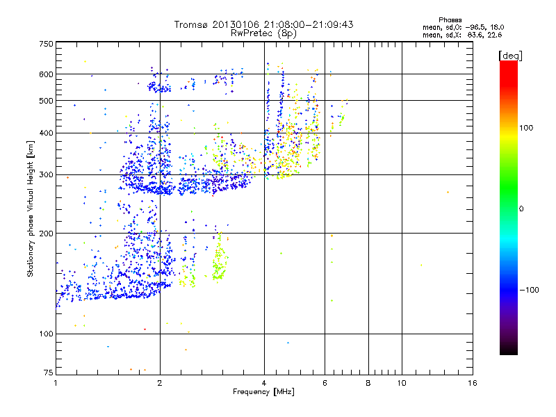
Task: Click the x-axis tick label '10'
Action: click(402, 383)
